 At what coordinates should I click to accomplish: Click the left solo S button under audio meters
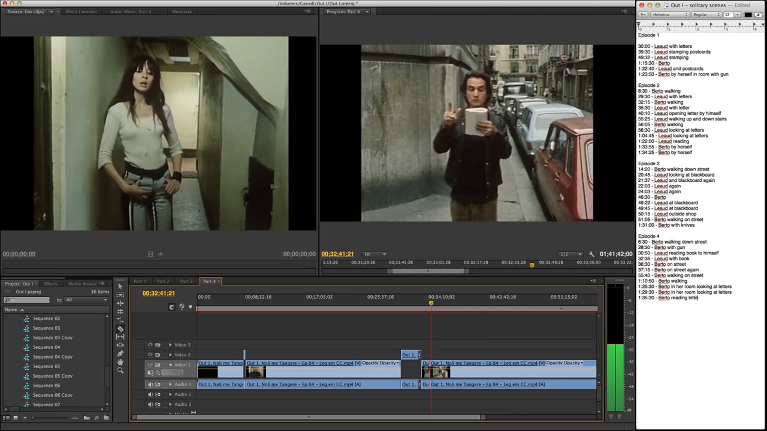point(611,417)
